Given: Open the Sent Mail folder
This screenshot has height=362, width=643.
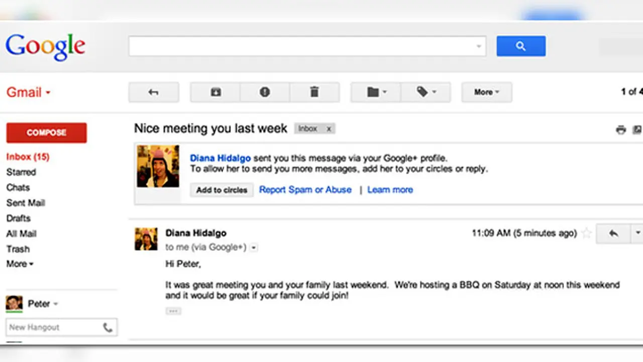Looking at the screenshot, I should click(26, 203).
